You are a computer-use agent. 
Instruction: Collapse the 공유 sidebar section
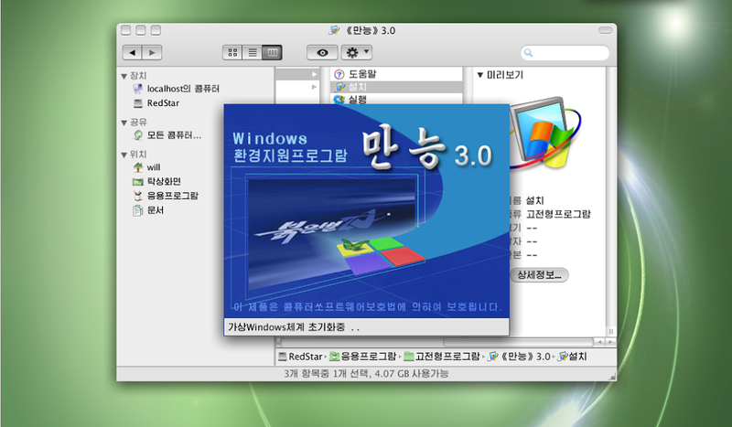click(x=124, y=123)
